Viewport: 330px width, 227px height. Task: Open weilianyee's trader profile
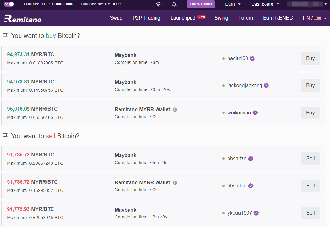click(x=239, y=113)
